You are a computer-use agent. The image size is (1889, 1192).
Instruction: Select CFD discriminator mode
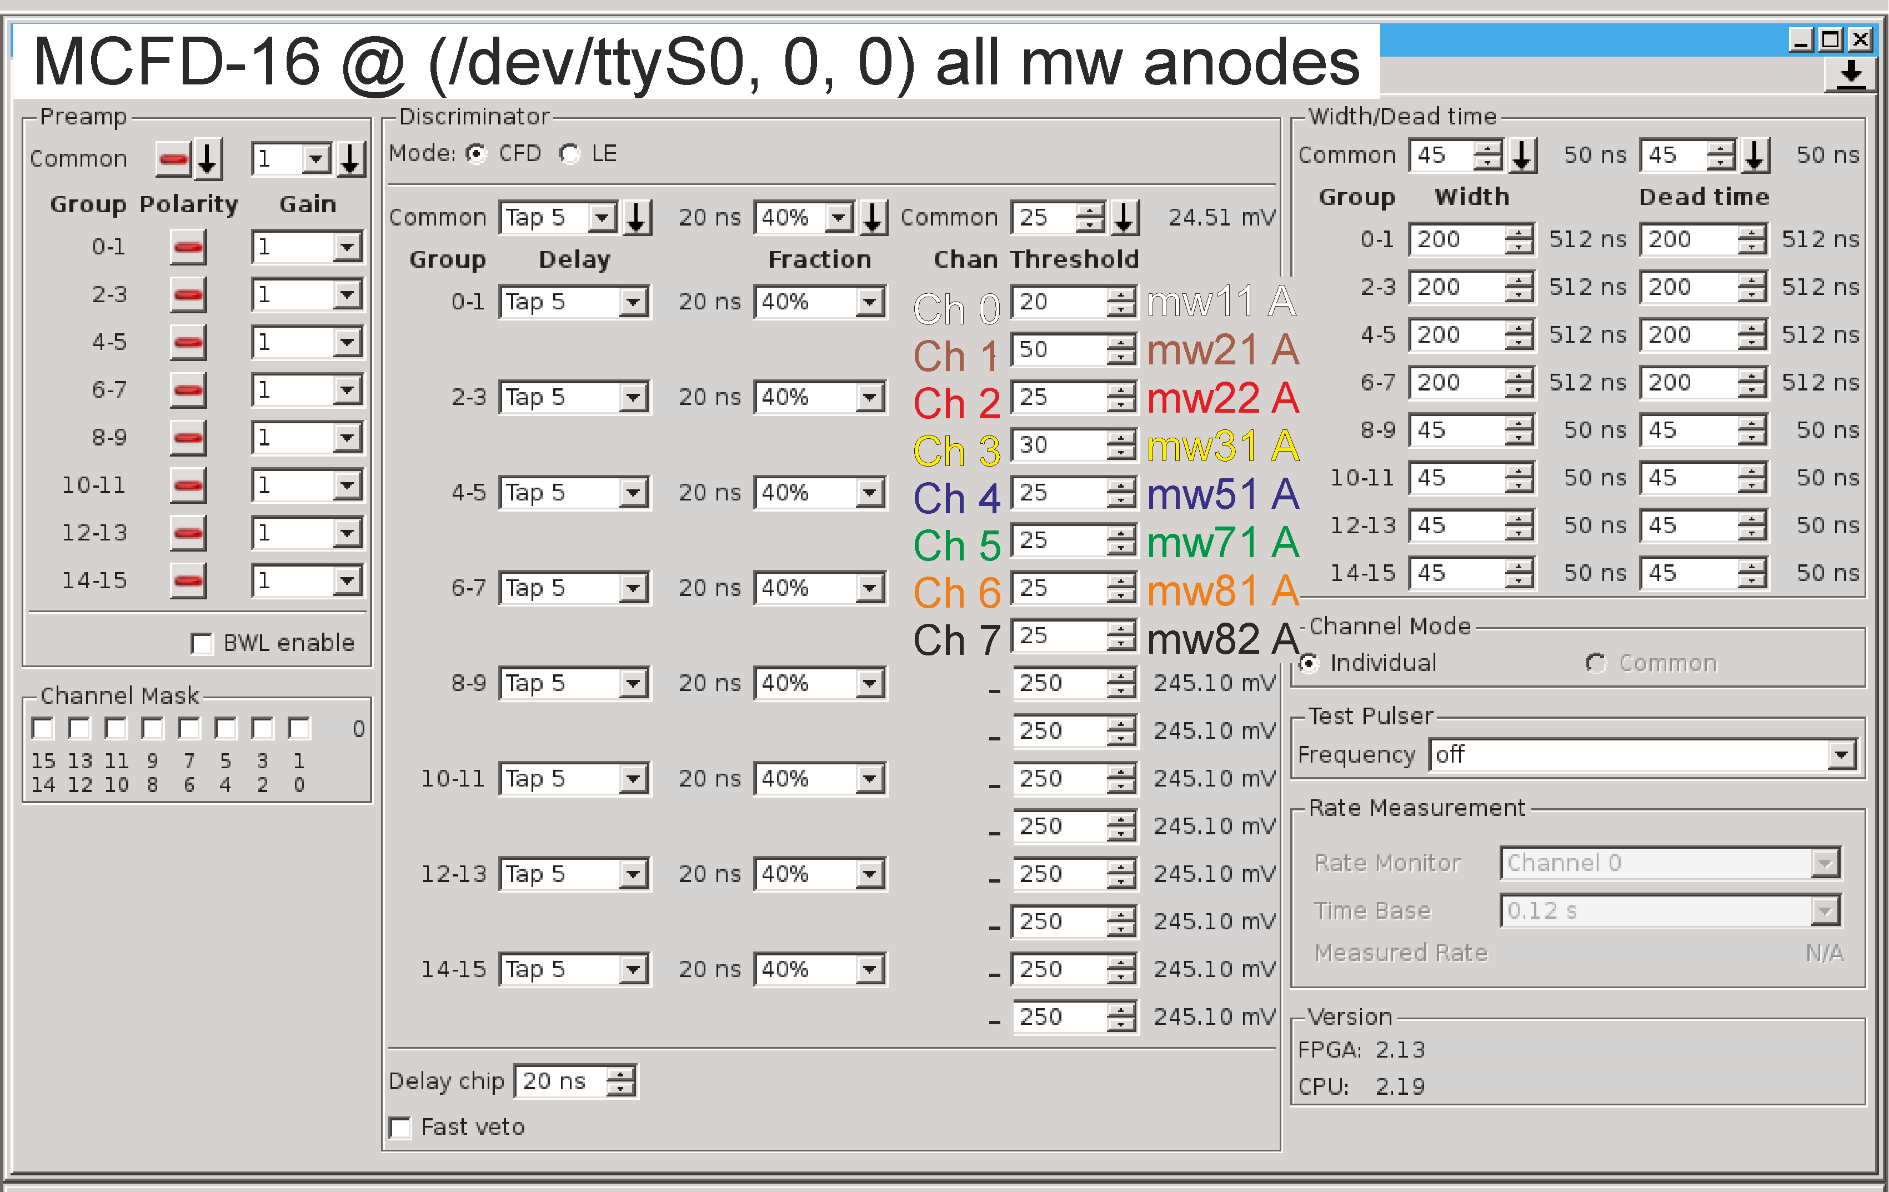coord(476,154)
